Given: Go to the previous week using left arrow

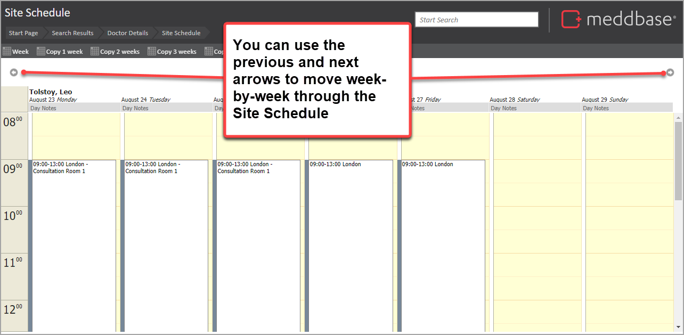Looking at the screenshot, I should (x=14, y=72).
